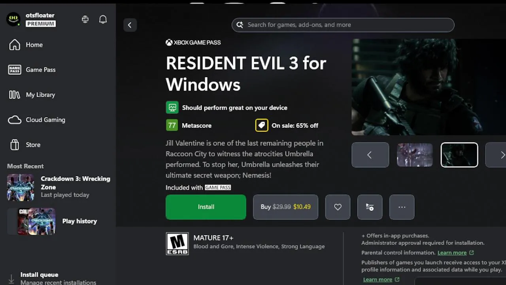The image size is (506, 285).
Task: Click the 'MATURE 17+' rating text
Action: [x=213, y=238]
